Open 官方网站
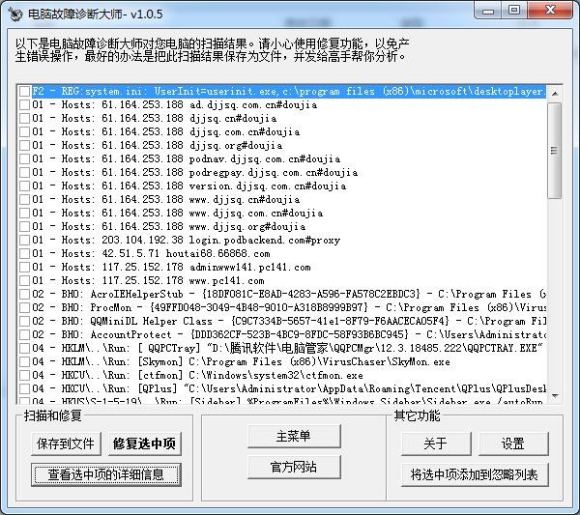 coord(294,467)
